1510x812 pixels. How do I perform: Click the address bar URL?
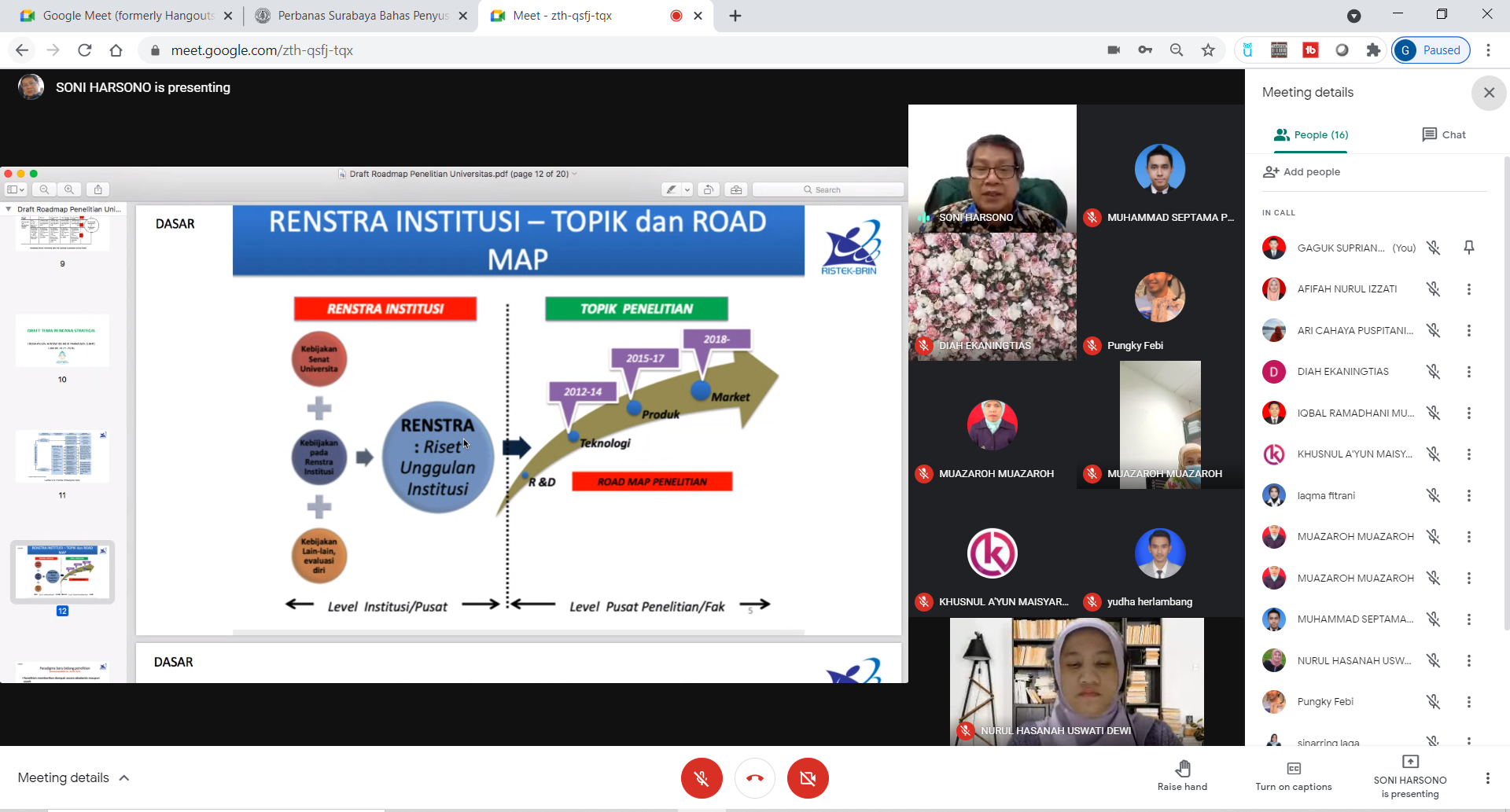pyautogui.click(x=262, y=50)
